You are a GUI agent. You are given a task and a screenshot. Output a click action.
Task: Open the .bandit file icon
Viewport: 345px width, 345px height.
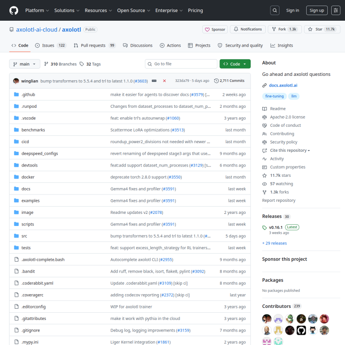point(16,271)
